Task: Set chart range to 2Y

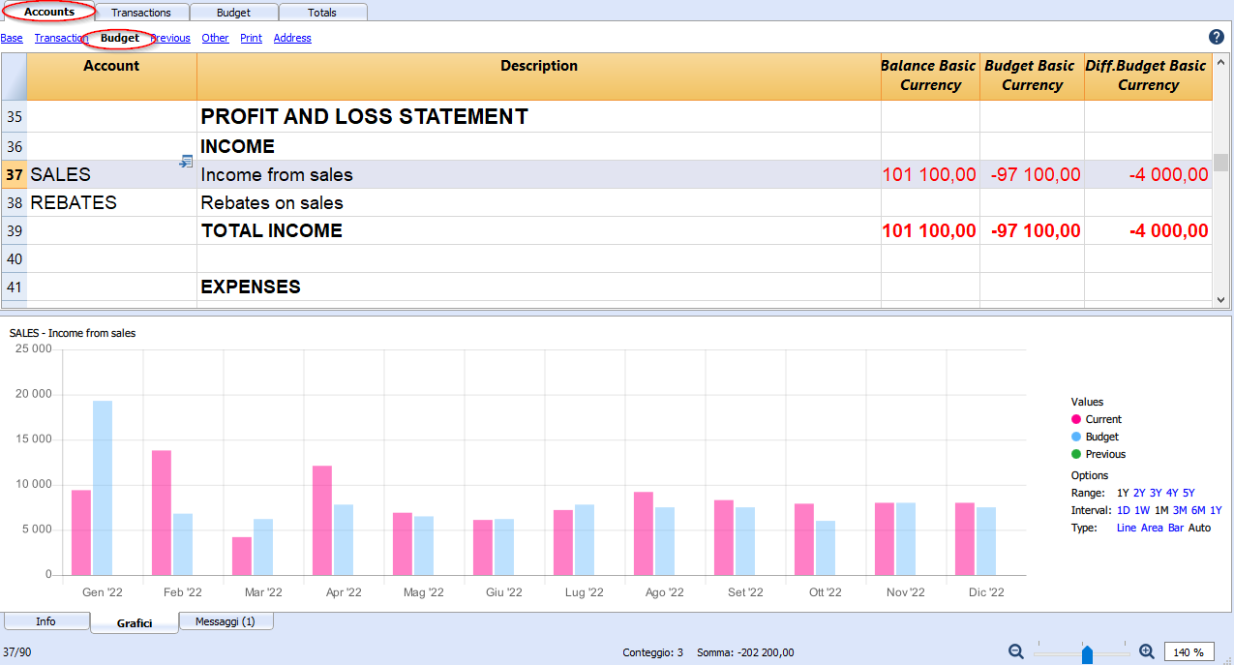Action: [x=1139, y=493]
